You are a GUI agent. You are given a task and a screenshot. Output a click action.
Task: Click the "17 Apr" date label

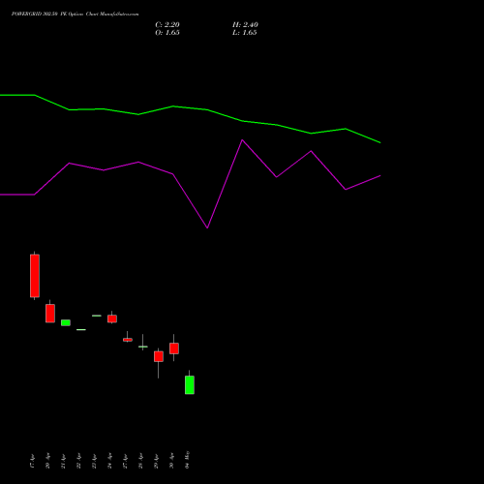[32, 461]
